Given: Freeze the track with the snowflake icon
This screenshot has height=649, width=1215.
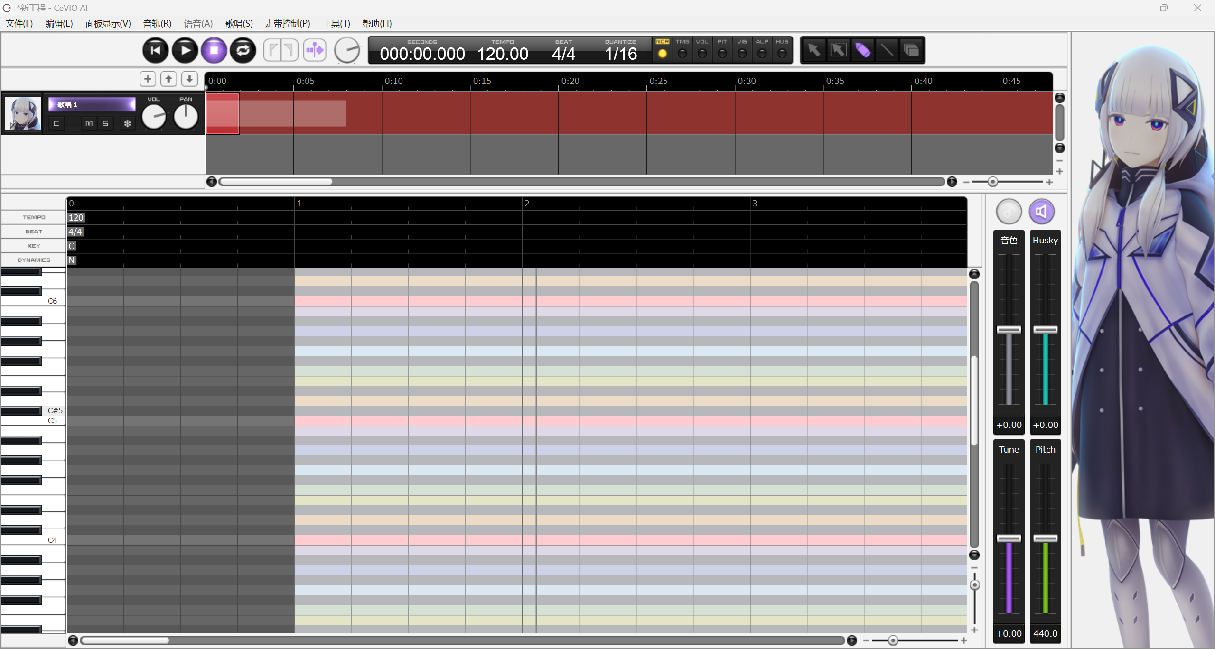Looking at the screenshot, I should coord(127,123).
